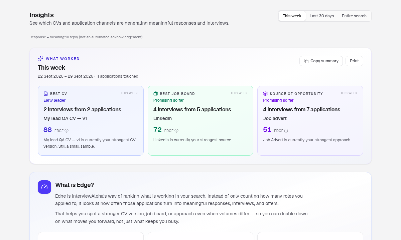Click "Job Advert is currently your strongest approach."

[307, 140]
